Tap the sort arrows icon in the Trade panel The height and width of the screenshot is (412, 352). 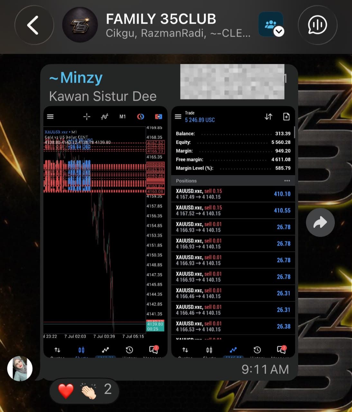(268, 117)
